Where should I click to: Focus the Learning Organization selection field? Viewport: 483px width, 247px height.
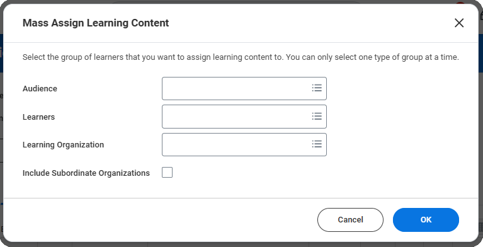click(244, 145)
